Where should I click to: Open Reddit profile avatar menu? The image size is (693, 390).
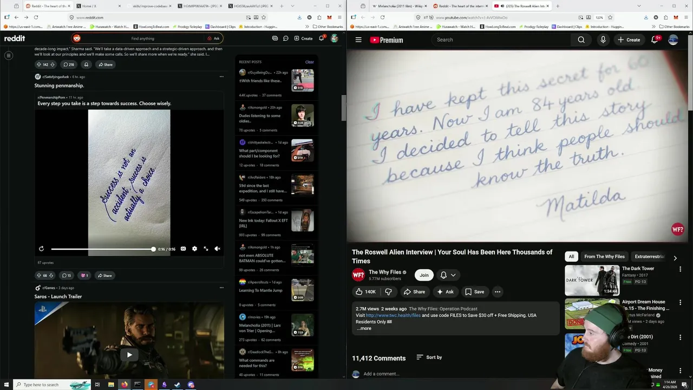(335, 38)
